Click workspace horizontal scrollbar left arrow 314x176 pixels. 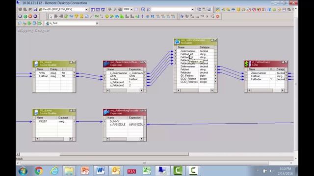(x=18, y=154)
